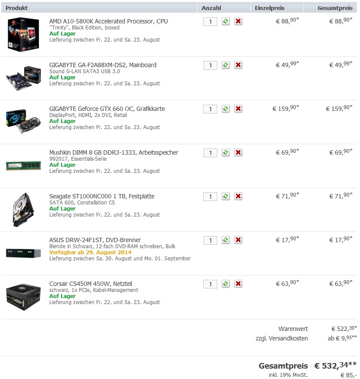This screenshot has width=360, height=379.
Task: Refresh quantity for Geforce GTX 660 OC
Action: [x=226, y=109]
